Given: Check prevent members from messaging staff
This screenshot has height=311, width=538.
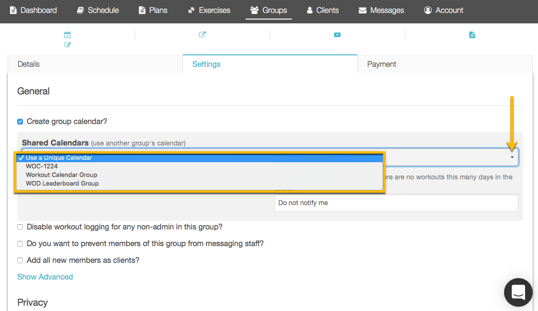Looking at the screenshot, I should tap(20, 244).
